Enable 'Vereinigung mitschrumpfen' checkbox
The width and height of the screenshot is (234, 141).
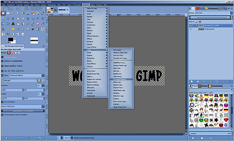(2, 115)
